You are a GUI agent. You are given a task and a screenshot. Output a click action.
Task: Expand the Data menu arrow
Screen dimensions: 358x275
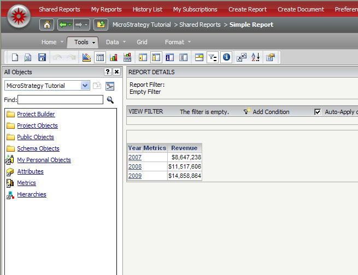coord(125,42)
